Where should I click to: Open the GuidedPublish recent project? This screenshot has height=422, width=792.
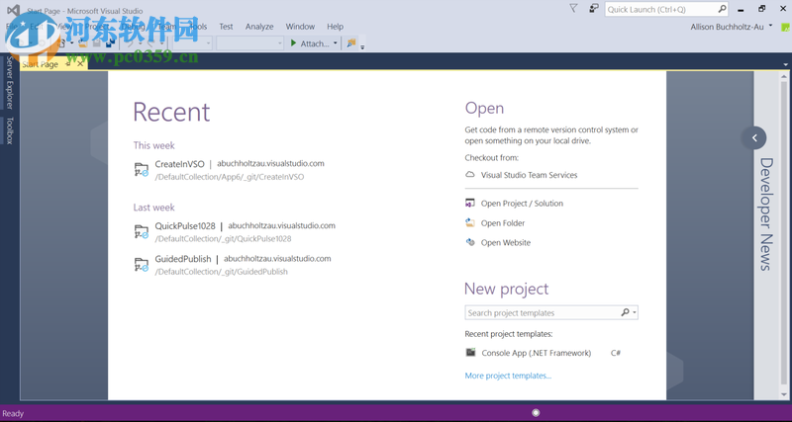pyautogui.click(x=183, y=259)
